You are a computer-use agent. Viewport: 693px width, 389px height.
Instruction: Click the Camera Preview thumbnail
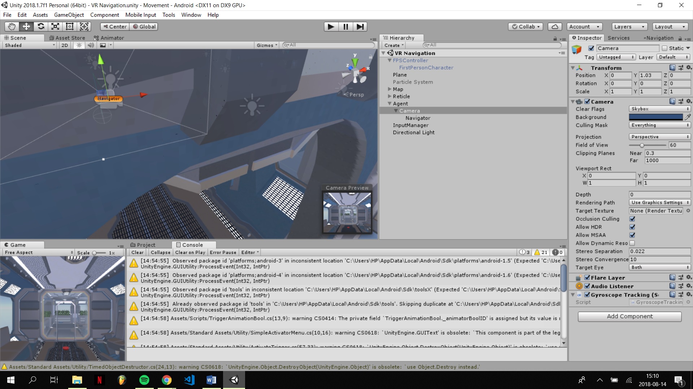click(347, 213)
